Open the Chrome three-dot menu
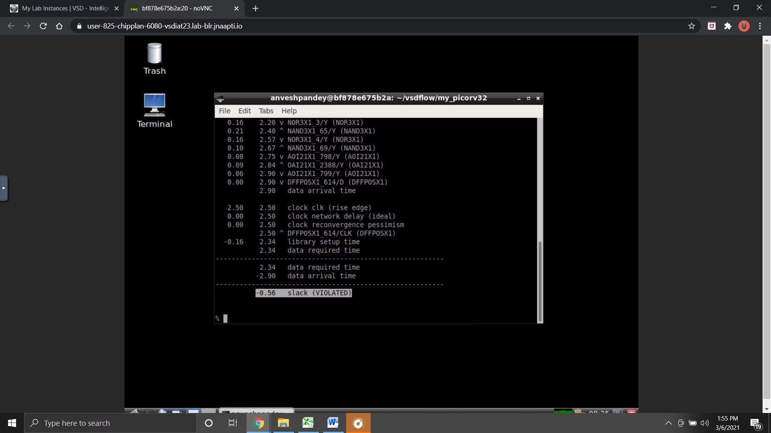The height and width of the screenshot is (433, 771). [x=760, y=26]
